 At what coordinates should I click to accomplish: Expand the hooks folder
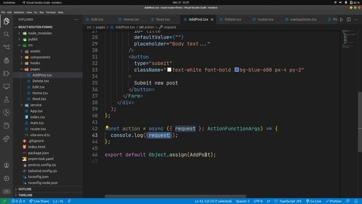[21, 63]
